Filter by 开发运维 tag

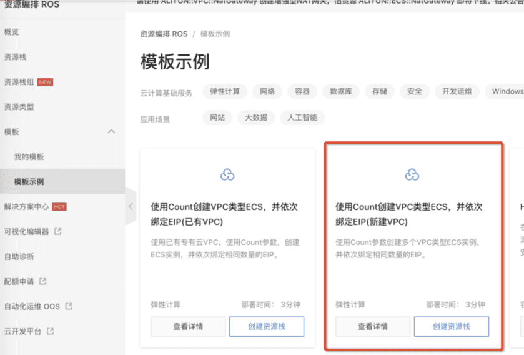[x=457, y=92]
